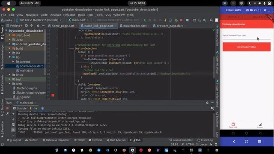
Task: Expand the test folder
Action: pyautogui.click(x=9, y=79)
